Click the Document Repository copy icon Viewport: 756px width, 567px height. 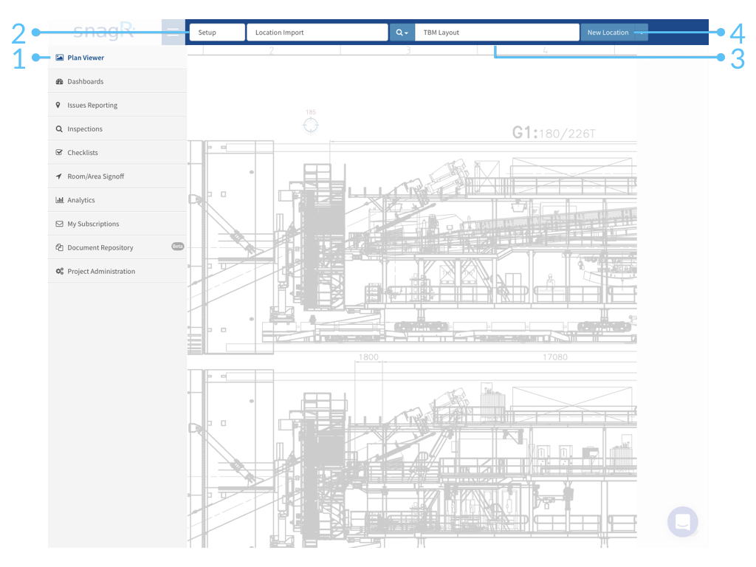click(x=59, y=247)
